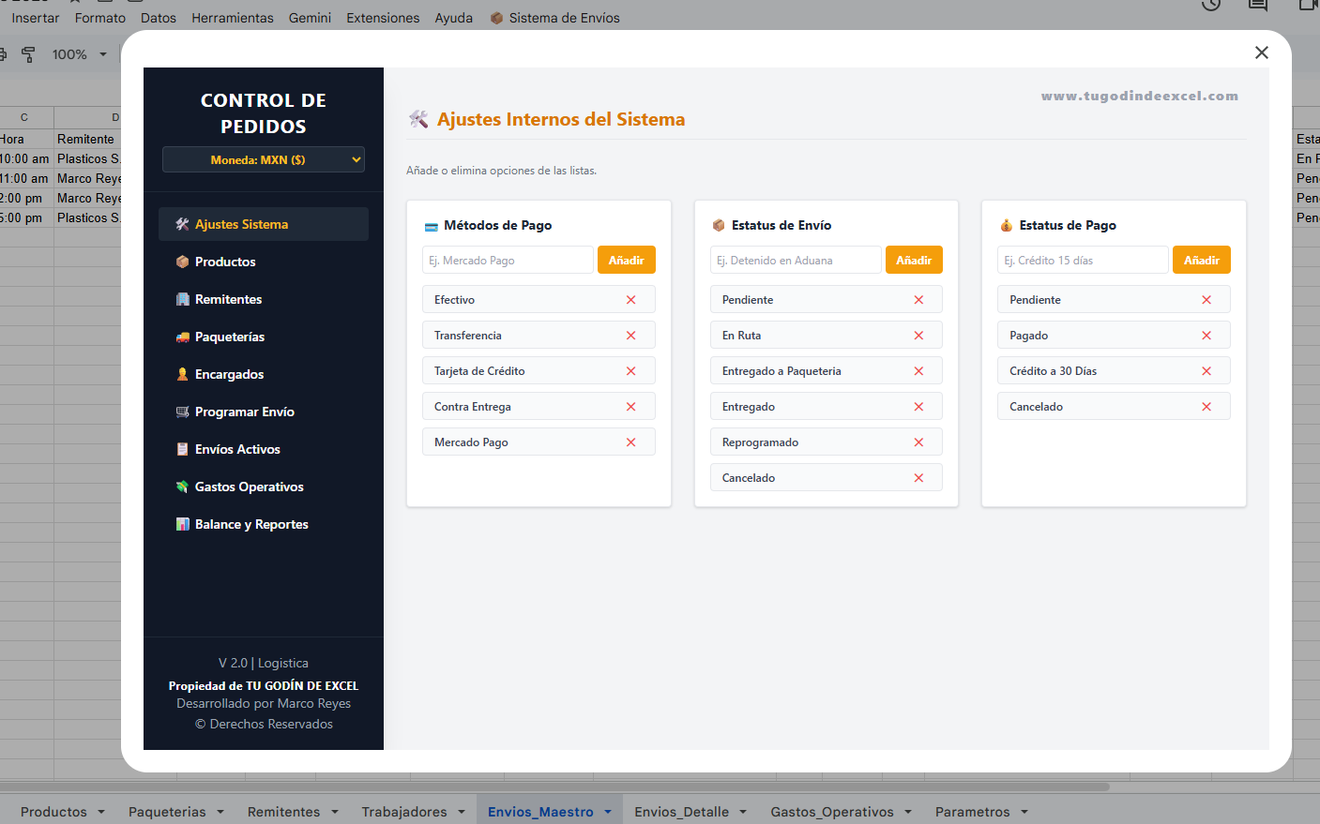1320x824 pixels.
Task: Open the Ajustes Sistema section
Action: (264, 224)
